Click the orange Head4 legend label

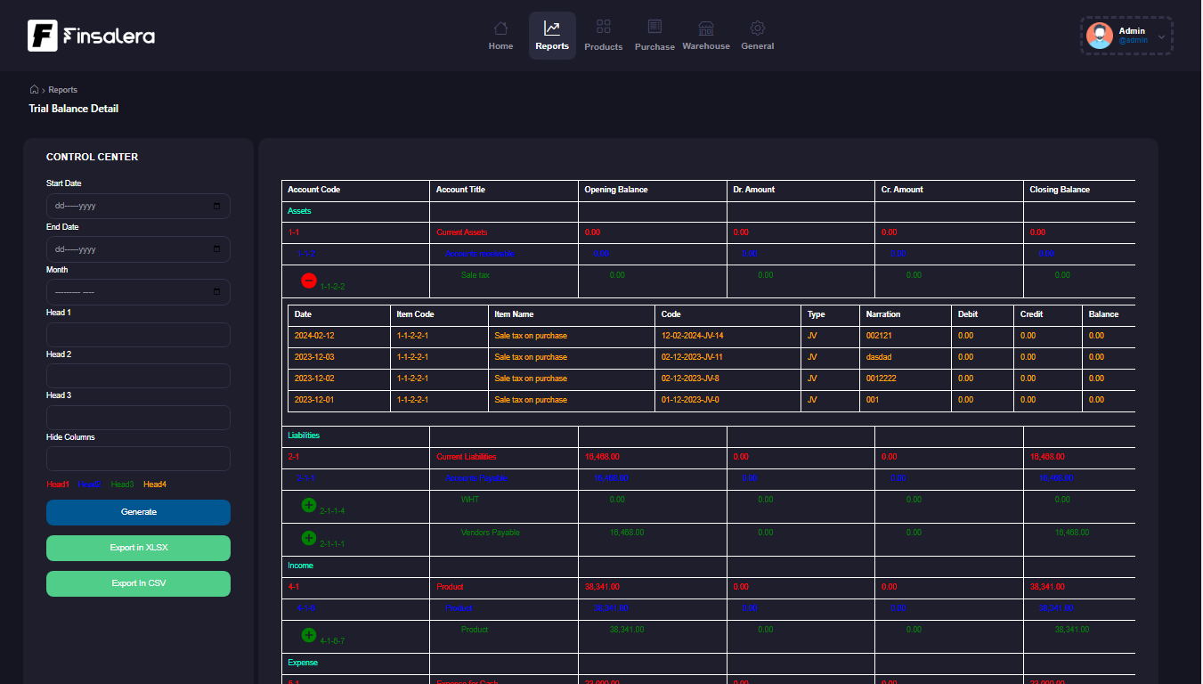(155, 484)
